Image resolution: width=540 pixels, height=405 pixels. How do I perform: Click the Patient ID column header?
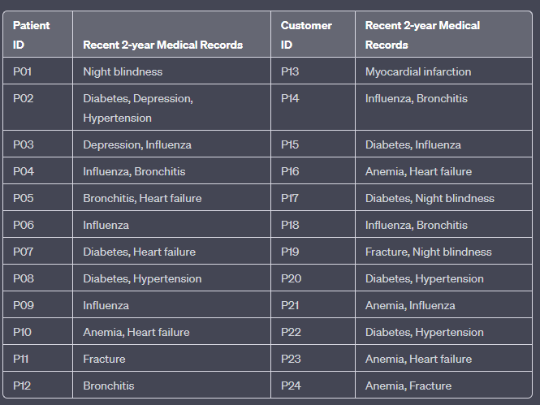[38, 34]
